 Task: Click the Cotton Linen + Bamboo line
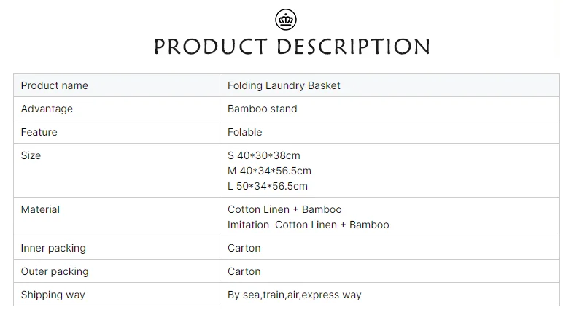tap(284, 209)
